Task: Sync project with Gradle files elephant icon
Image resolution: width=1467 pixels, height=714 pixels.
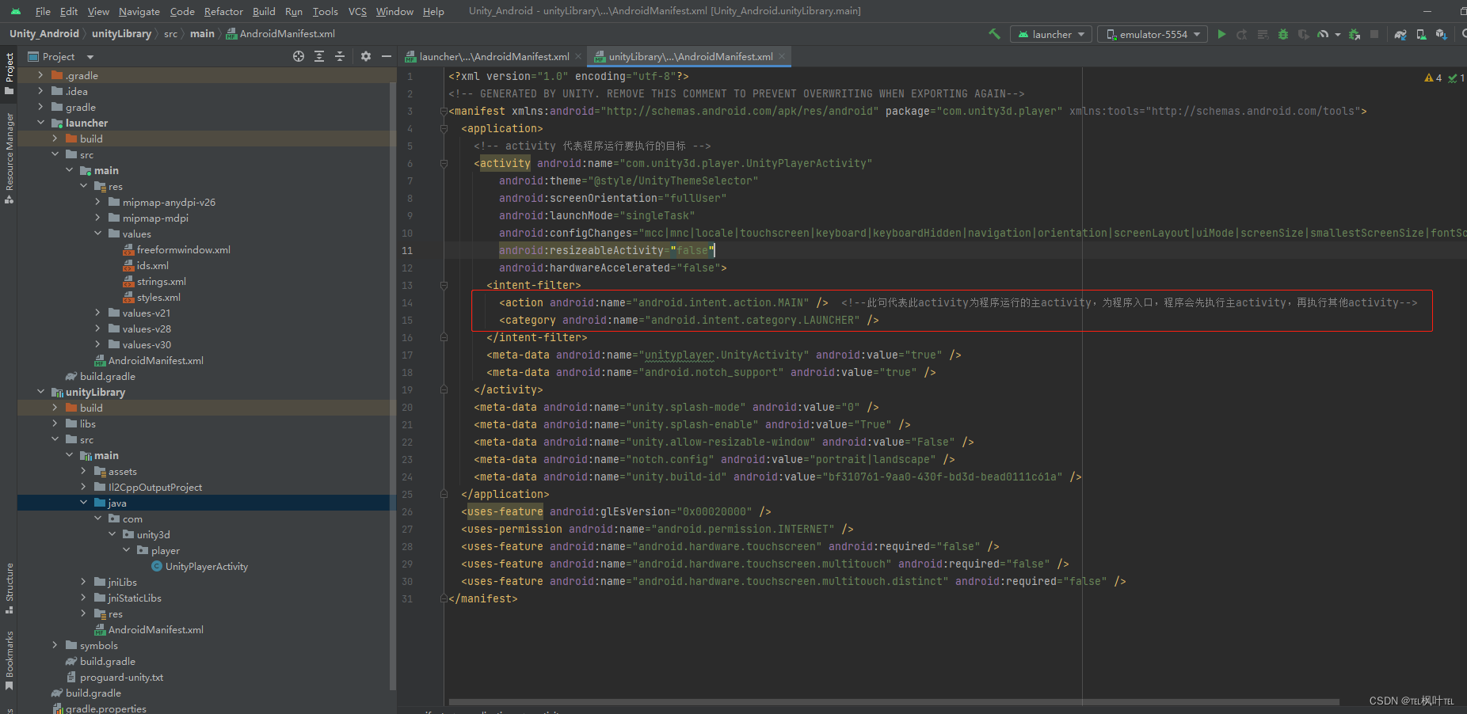Action: (1400, 34)
